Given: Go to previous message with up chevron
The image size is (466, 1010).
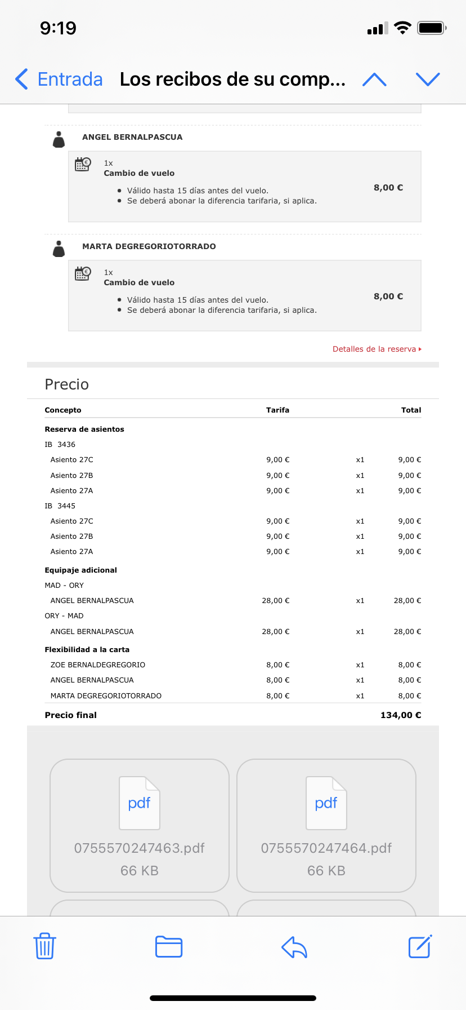Looking at the screenshot, I should coord(374,79).
